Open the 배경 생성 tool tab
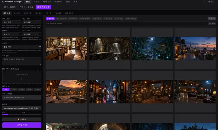Image resolution: width=218 pixels, height=130 pixels. click(7, 13)
